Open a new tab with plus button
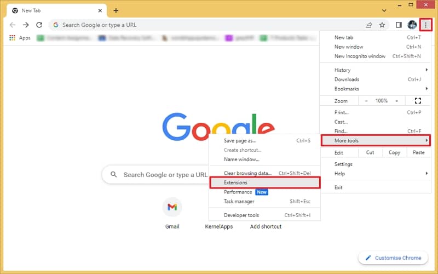 (116, 10)
